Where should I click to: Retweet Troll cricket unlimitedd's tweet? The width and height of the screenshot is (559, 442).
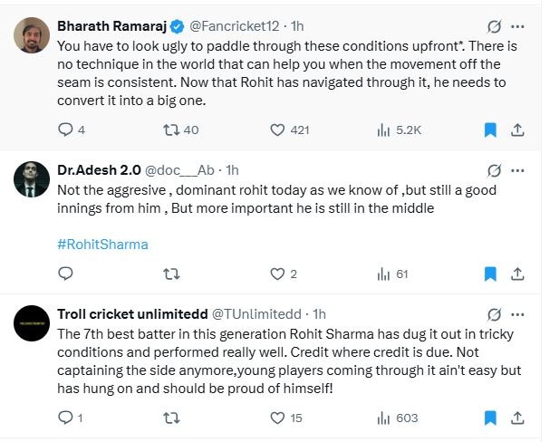click(x=169, y=418)
